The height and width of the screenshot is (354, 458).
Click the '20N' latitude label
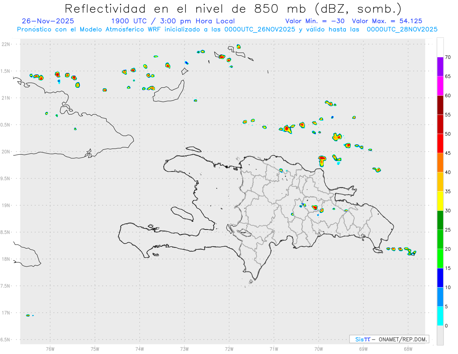pyautogui.click(x=6, y=152)
